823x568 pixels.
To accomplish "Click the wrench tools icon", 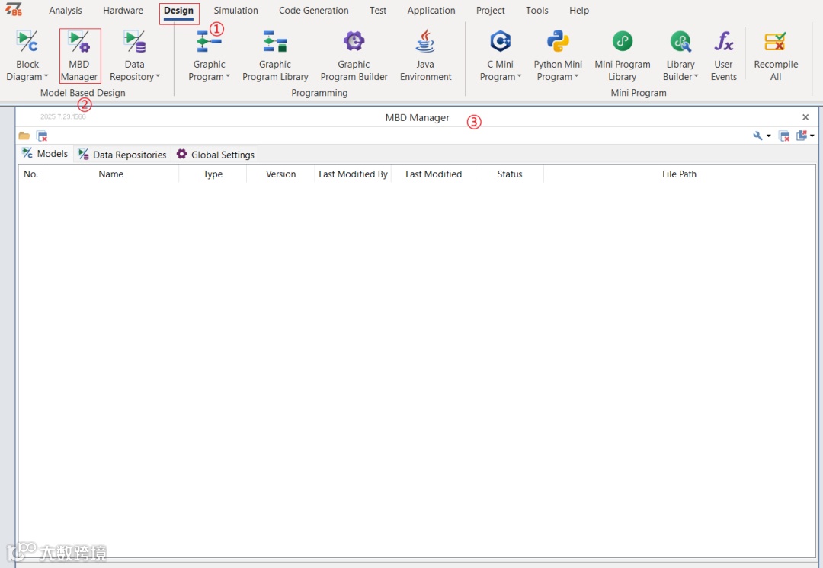I will pos(757,136).
